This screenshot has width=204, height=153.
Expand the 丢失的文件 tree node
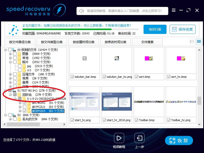[x=10, y=119]
